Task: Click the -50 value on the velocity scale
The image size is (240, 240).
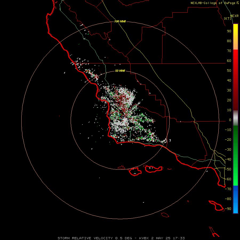Action: tap(228, 169)
